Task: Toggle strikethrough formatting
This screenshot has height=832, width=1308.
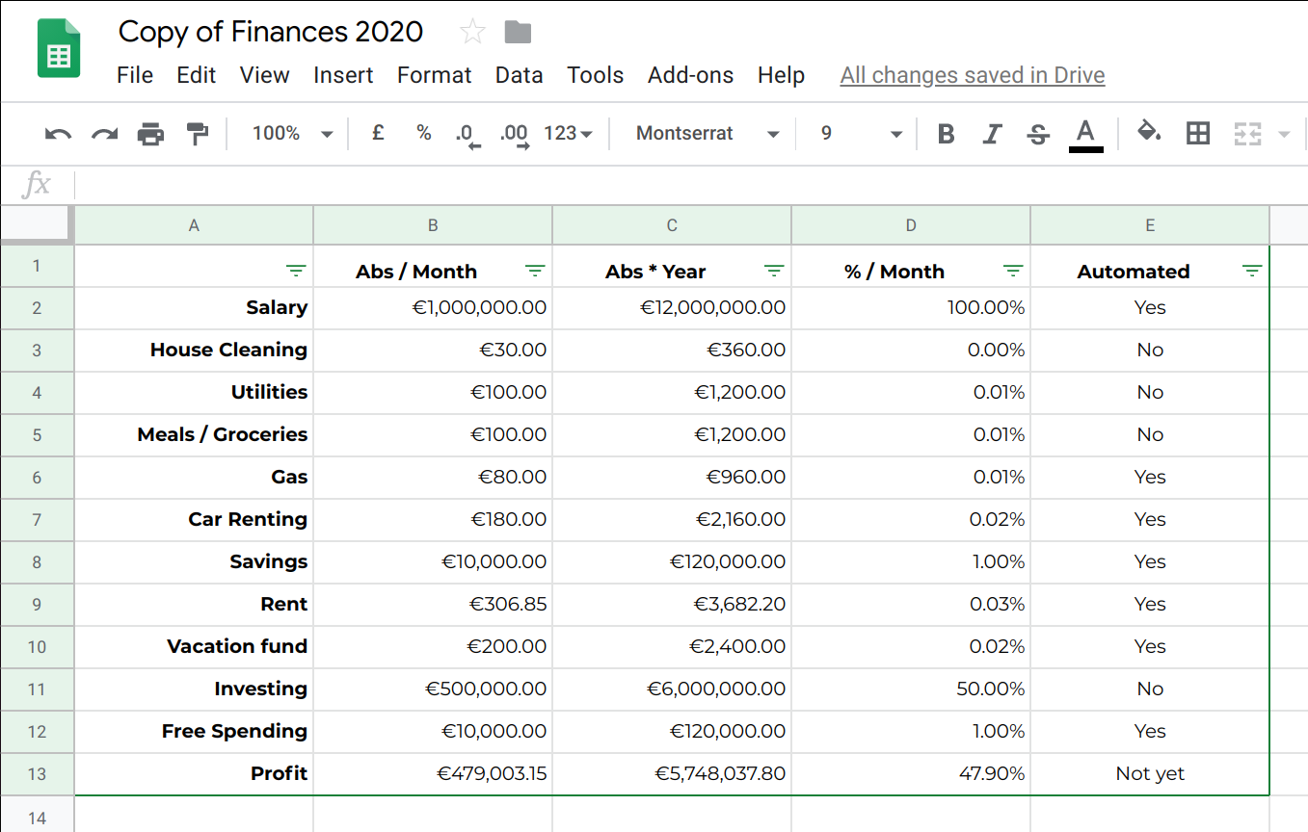Action: pos(1038,134)
